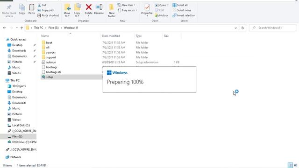Sort by the Size column header
This screenshot has width=299, height=168.
[x=166, y=36]
